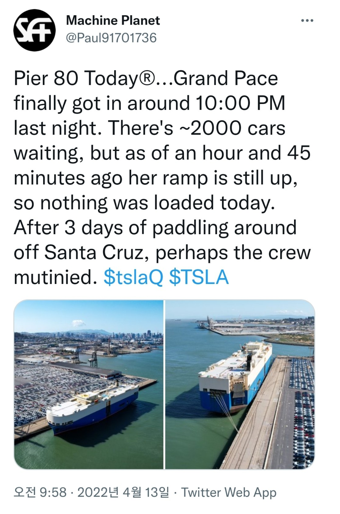Viewport: 340px width, 514px height.
Task: Open the SF profile avatar
Action: tap(35, 30)
